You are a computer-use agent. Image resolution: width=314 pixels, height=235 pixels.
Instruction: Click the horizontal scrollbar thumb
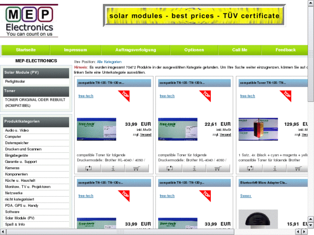tap(121, 232)
